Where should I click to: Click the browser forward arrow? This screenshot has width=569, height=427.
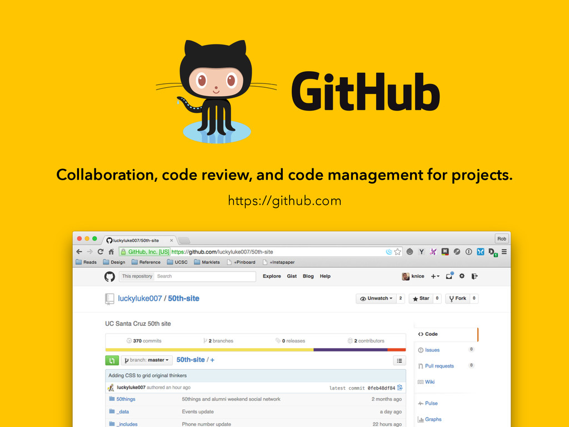pos(89,252)
